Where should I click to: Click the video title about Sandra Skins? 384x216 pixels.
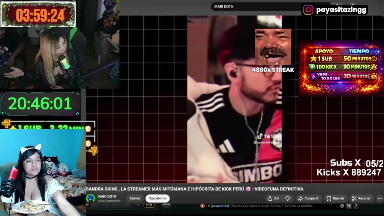tap(195, 189)
